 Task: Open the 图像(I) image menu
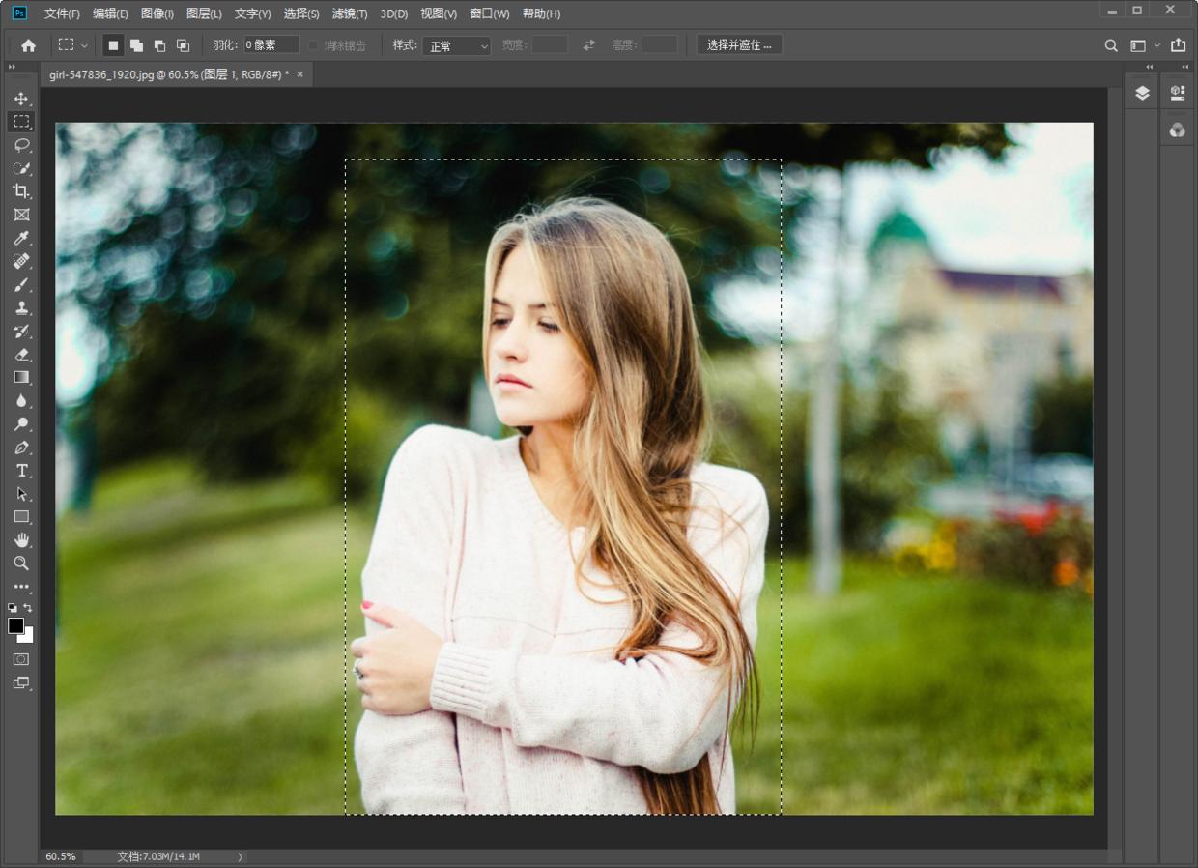(157, 14)
